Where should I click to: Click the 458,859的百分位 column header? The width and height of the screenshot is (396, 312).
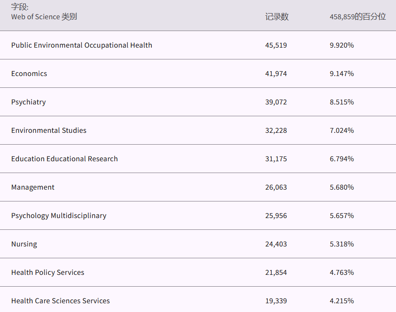(x=357, y=17)
